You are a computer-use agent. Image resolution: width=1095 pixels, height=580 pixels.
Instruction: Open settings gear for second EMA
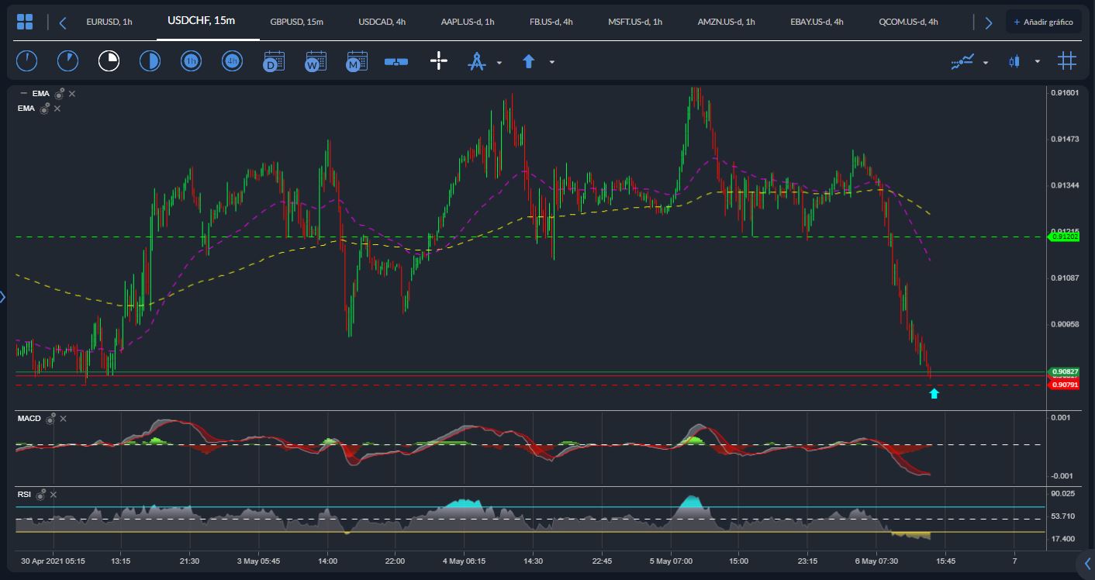click(x=45, y=109)
